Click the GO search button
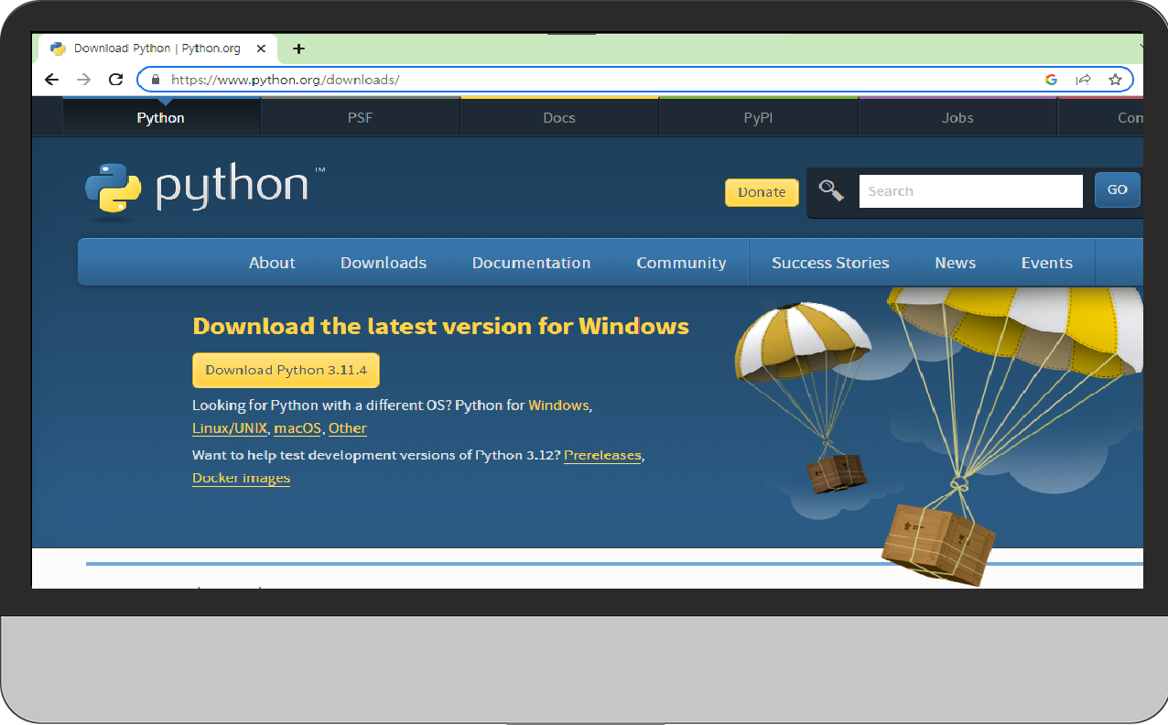Viewport: 1168px width, 725px height. tap(1118, 190)
